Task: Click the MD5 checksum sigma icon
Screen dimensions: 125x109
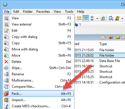Action: 6,106
